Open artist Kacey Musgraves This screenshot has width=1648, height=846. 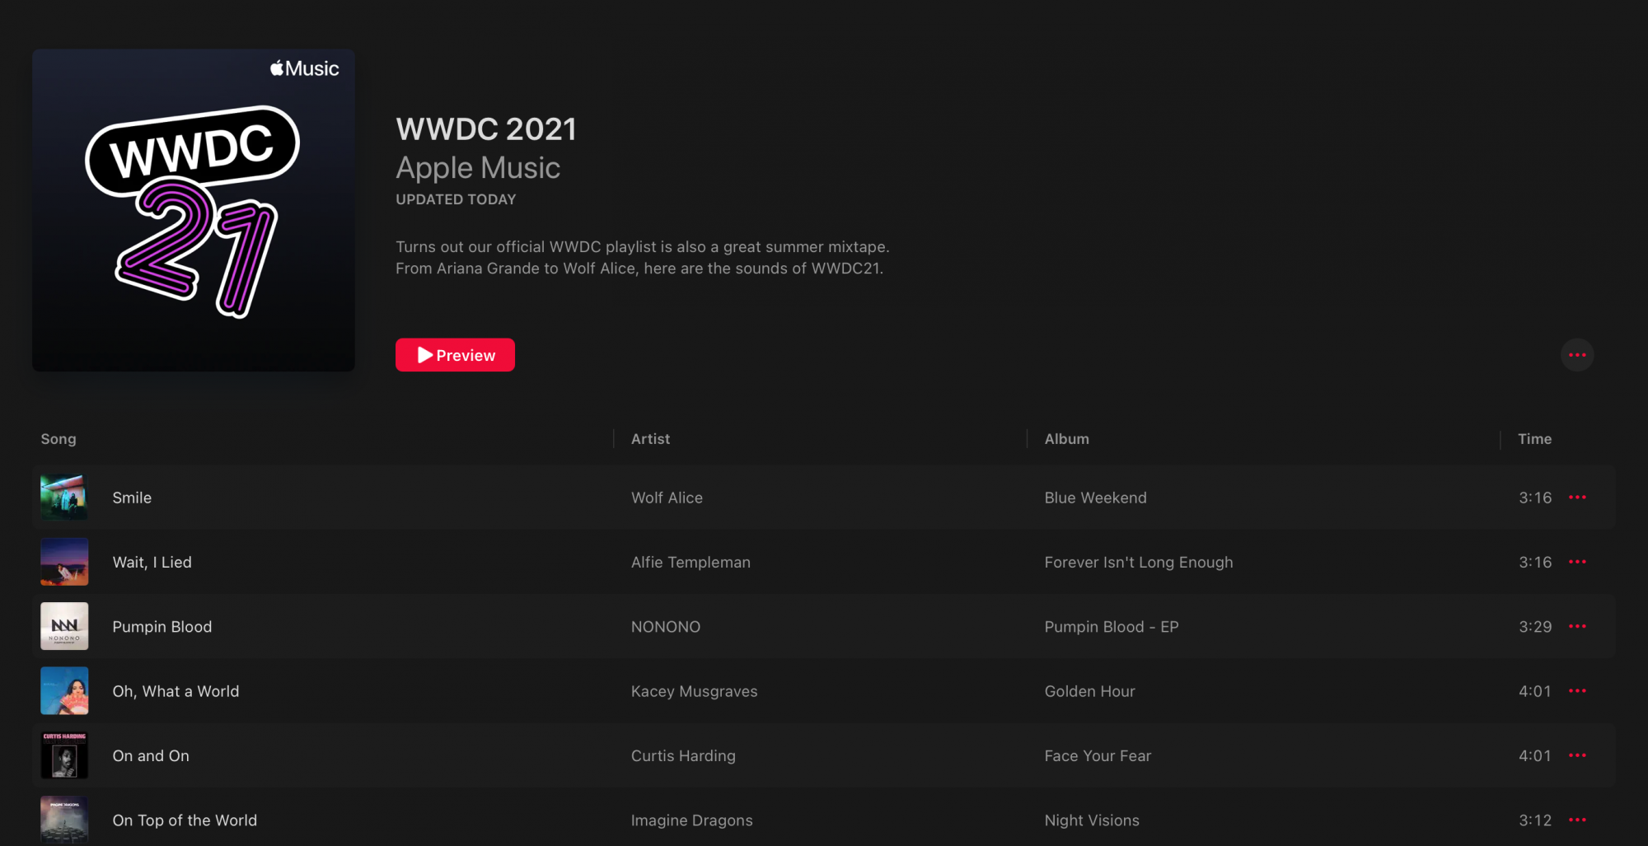point(694,691)
